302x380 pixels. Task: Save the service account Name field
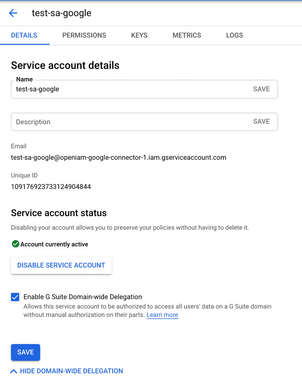(x=261, y=89)
